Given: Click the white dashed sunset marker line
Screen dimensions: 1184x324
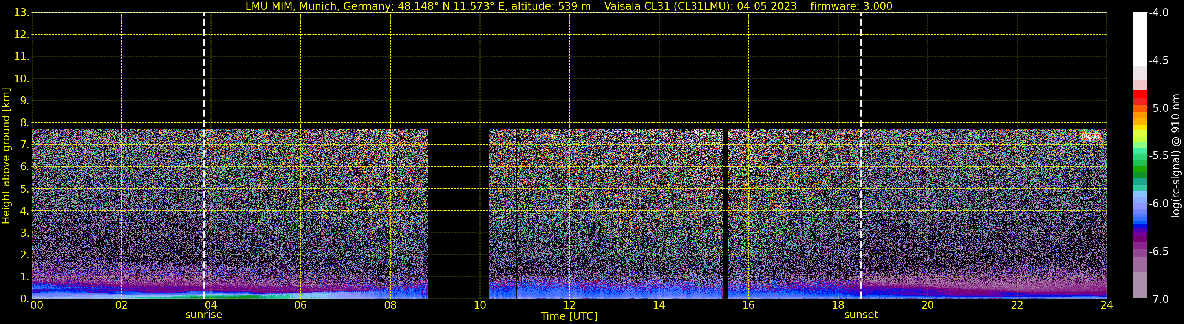Looking at the screenshot, I should (861, 156).
